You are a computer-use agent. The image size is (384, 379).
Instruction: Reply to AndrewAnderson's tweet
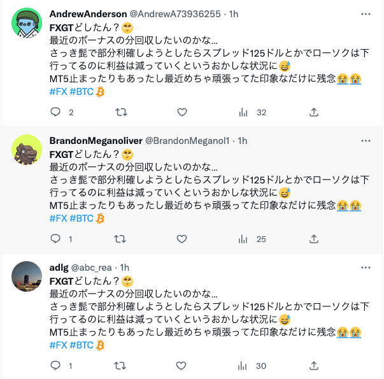click(55, 113)
